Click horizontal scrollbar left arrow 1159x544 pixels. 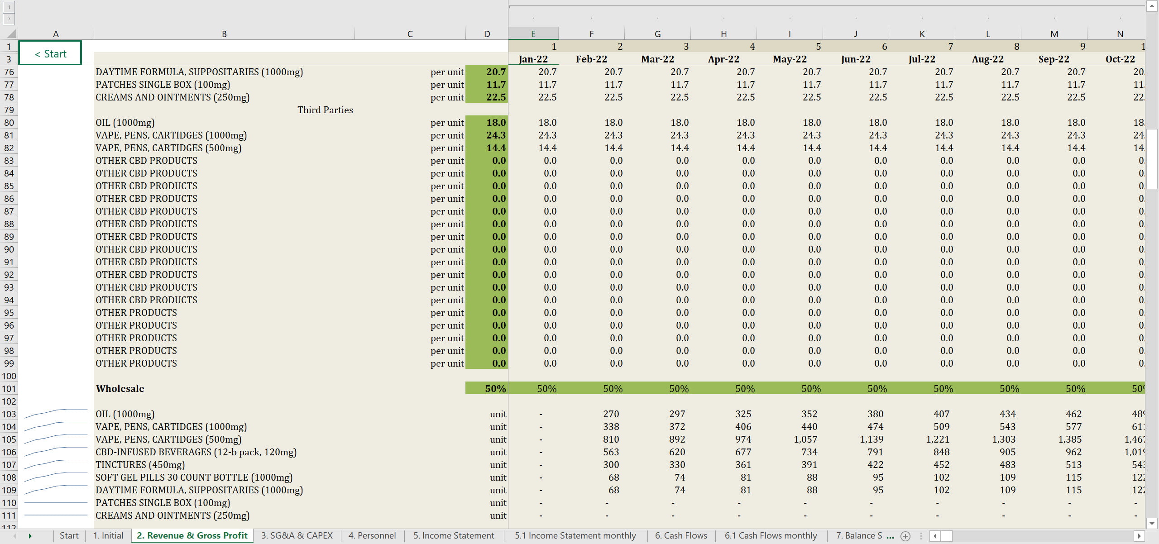[x=935, y=536]
